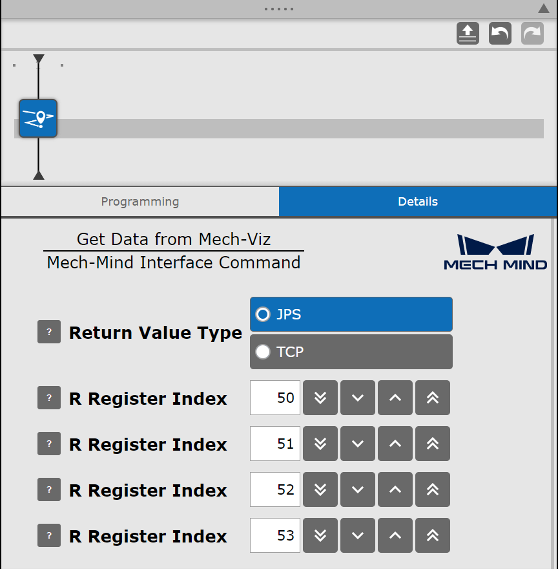Increase register 52 by one
This screenshot has height=569, width=558.
click(395, 489)
